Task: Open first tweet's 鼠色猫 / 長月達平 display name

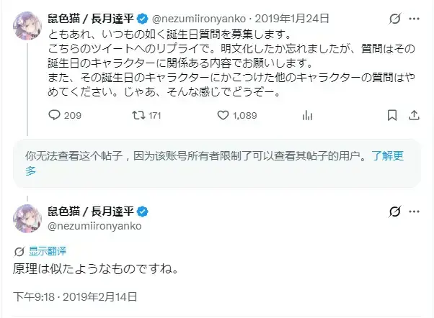Action: tap(91, 19)
